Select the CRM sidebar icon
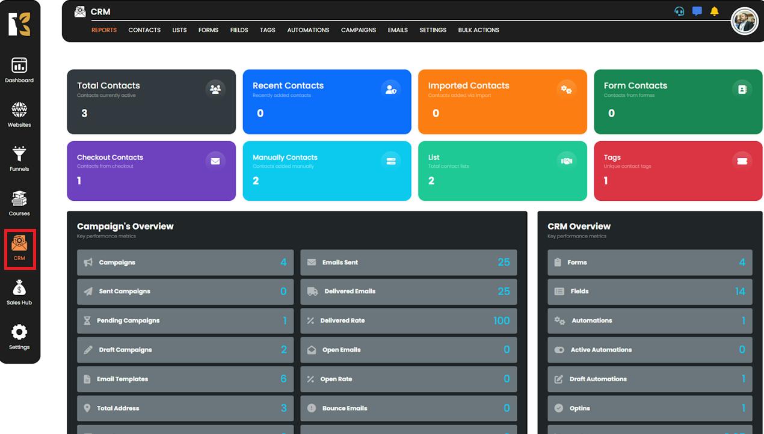764x434 pixels. pyautogui.click(x=19, y=245)
